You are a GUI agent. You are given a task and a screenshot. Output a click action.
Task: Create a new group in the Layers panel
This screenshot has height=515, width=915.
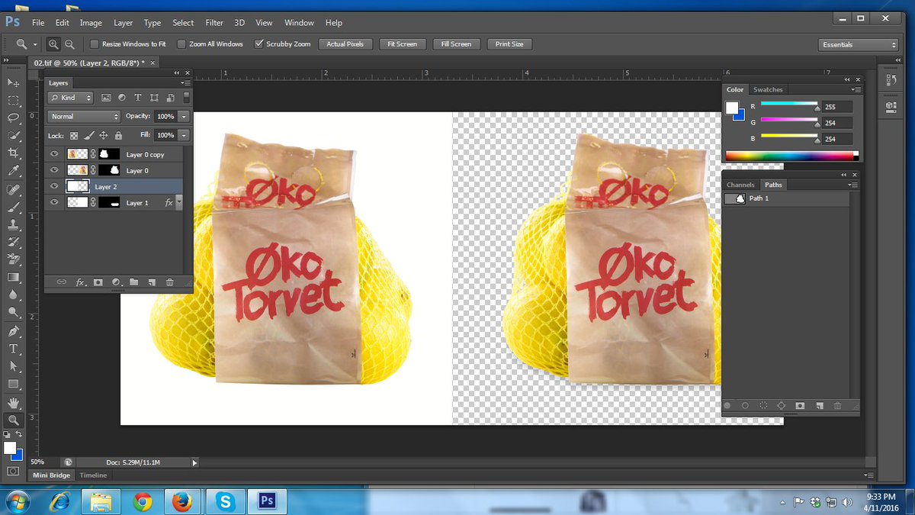pyautogui.click(x=133, y=282)
